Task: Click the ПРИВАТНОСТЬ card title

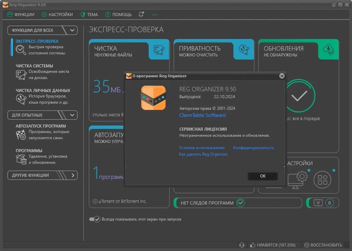Action: point(200,49)
